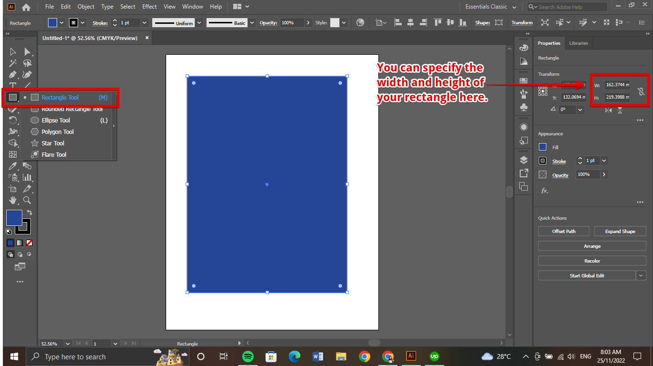Pick the Eyedropper tool
This screenshot has height=366, width=653.
click(13, 166)
